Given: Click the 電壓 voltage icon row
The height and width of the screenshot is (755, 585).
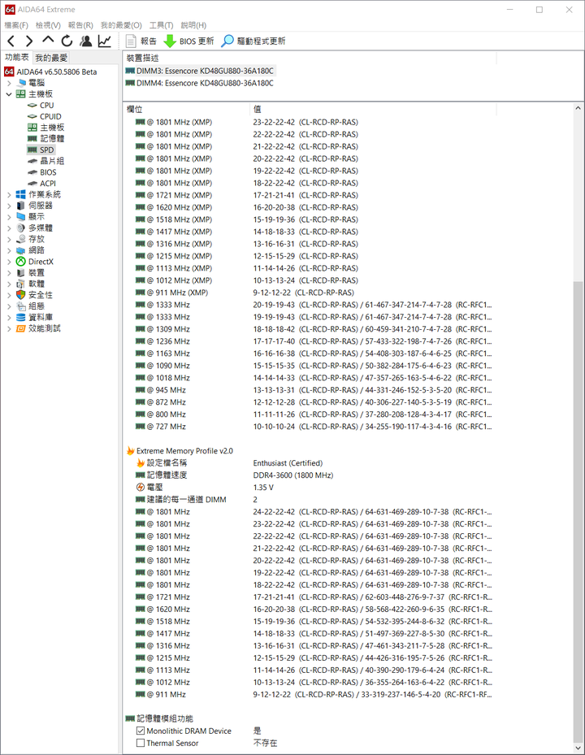Looking at the screenshot, I should click(140, 488).
